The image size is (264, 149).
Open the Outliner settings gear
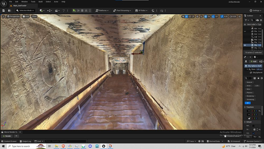pyautogui.click(x=261, y=20)
